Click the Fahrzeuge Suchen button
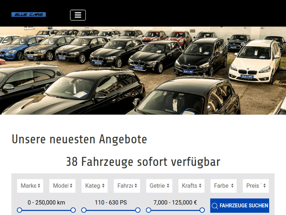The height and width of the screenshot is (215, 286). [x=240, y=206]
